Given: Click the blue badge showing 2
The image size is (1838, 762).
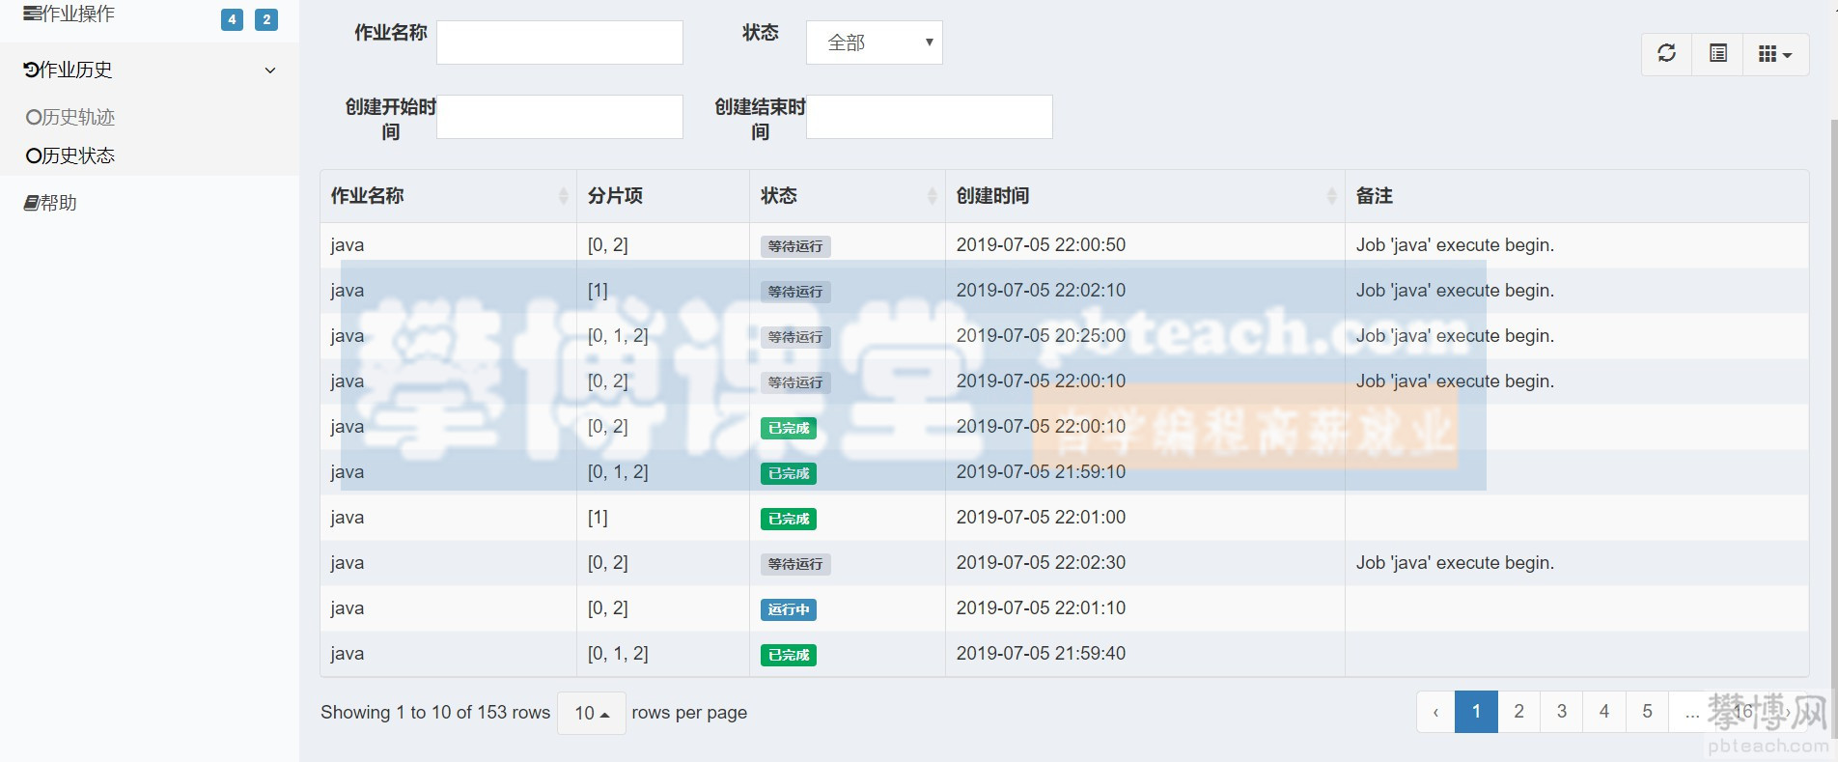Looking at the screenshot, I should tap(266, 19).
